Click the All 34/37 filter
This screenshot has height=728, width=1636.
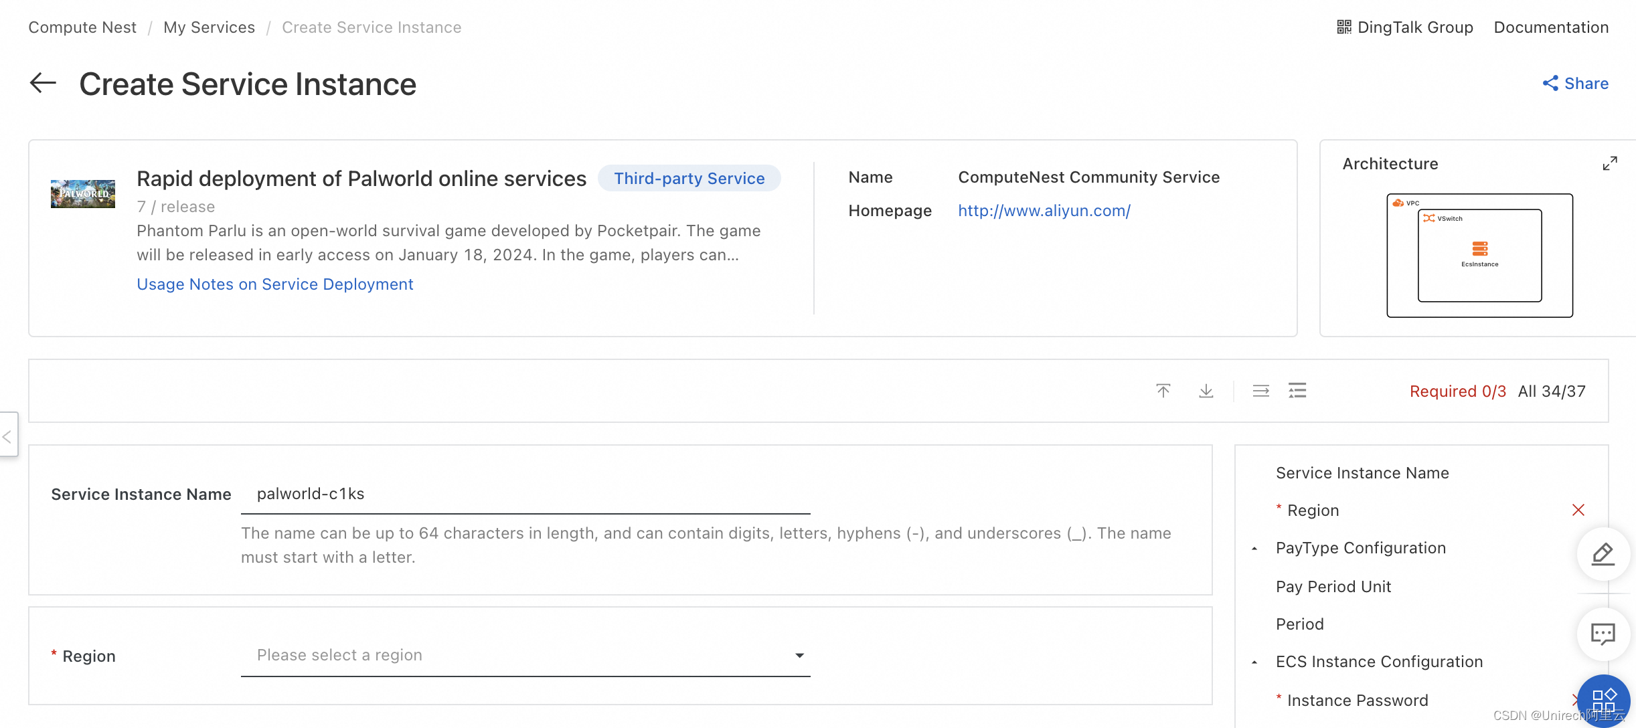(x=1552, y=391)
